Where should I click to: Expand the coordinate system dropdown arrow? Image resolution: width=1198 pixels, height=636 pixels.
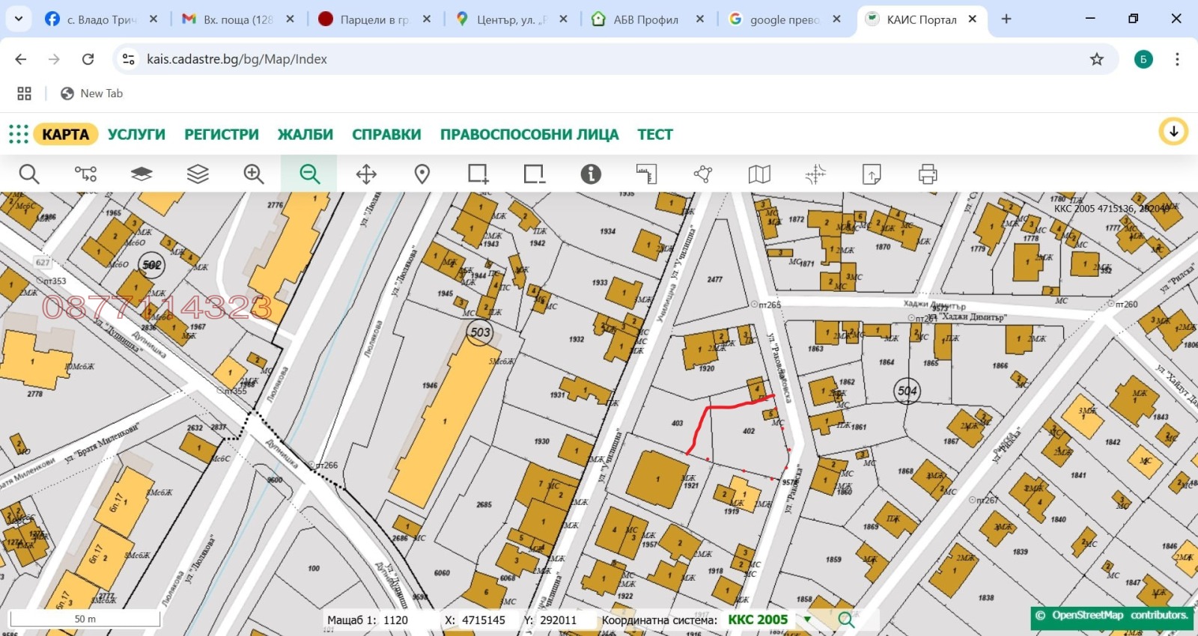click(807, 620)
